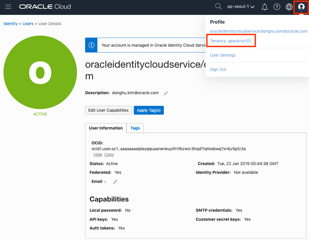309x240 pixels.
Task: Choose Sign Out in profile menu
Action: pyautogui.click(x=218, y=69)
